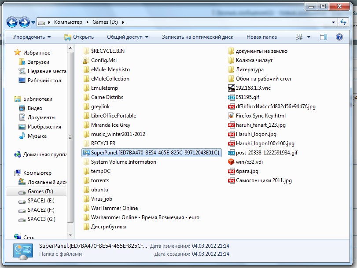This screenshot has width=357, height=268.
Task: Select the Firefox Sync Key.html icon
Action: [x=231, y=116]
